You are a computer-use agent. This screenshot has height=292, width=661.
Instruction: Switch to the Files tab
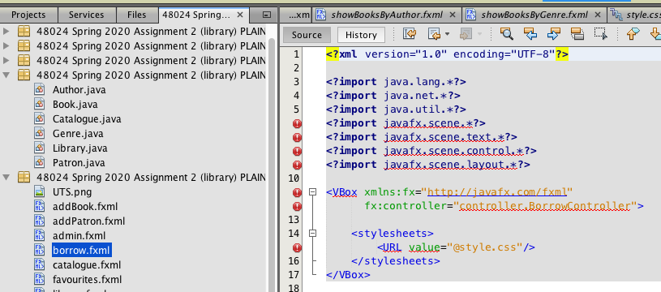pyautogui.click(x=136, y=15)
